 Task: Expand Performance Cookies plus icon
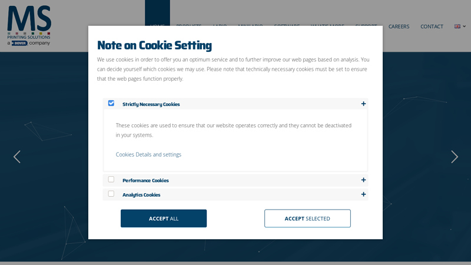click(x=363, y=180)
